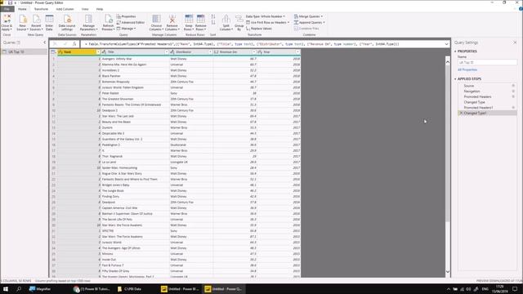Screen dimensions: 523x294
Task: Delete the Changed Type1 step
Action: pyautogui.click(x=461, y=113)
